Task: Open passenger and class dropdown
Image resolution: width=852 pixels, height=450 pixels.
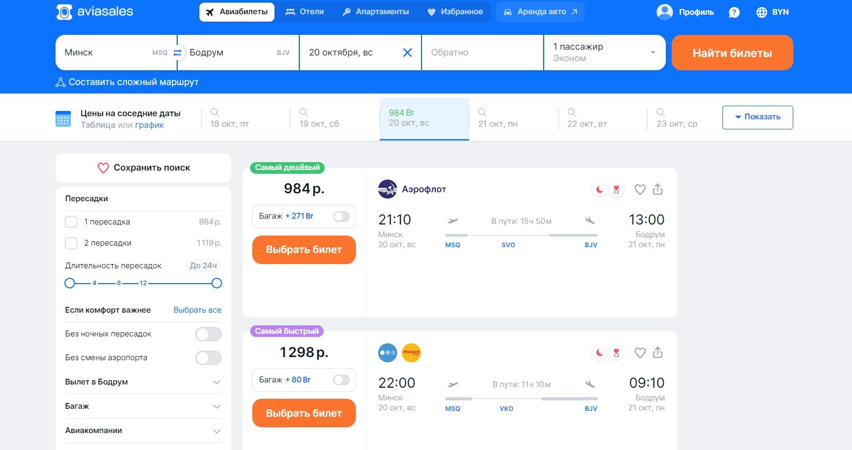Action: [x=604, y=52]
